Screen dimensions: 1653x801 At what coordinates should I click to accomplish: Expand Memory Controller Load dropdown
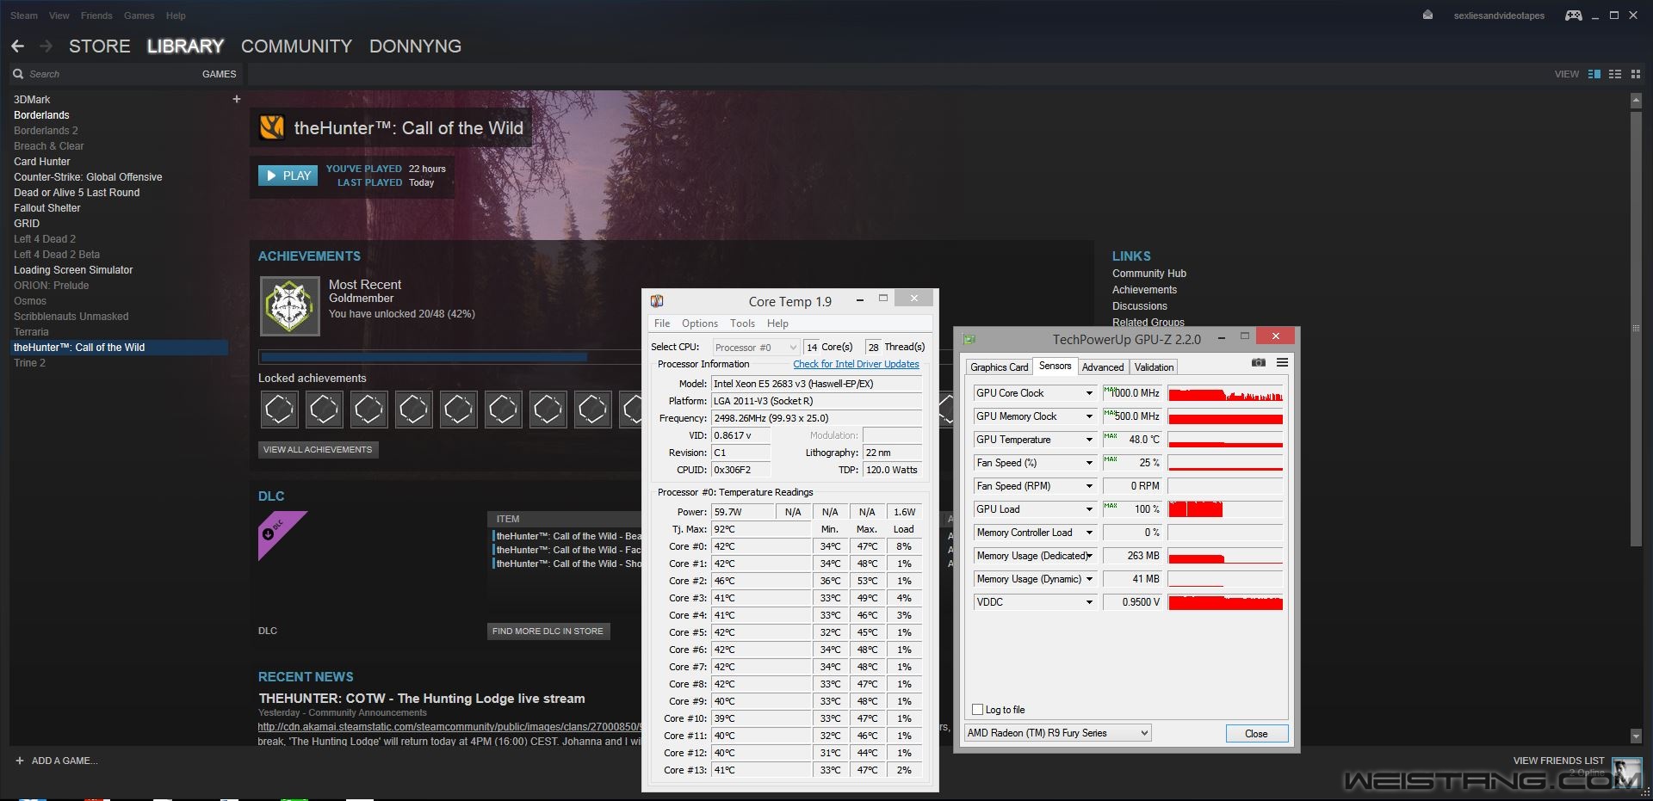1089,533
